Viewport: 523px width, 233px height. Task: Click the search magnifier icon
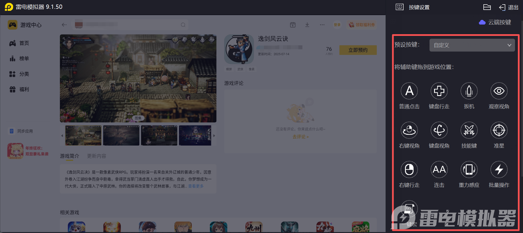coord(183,25)
